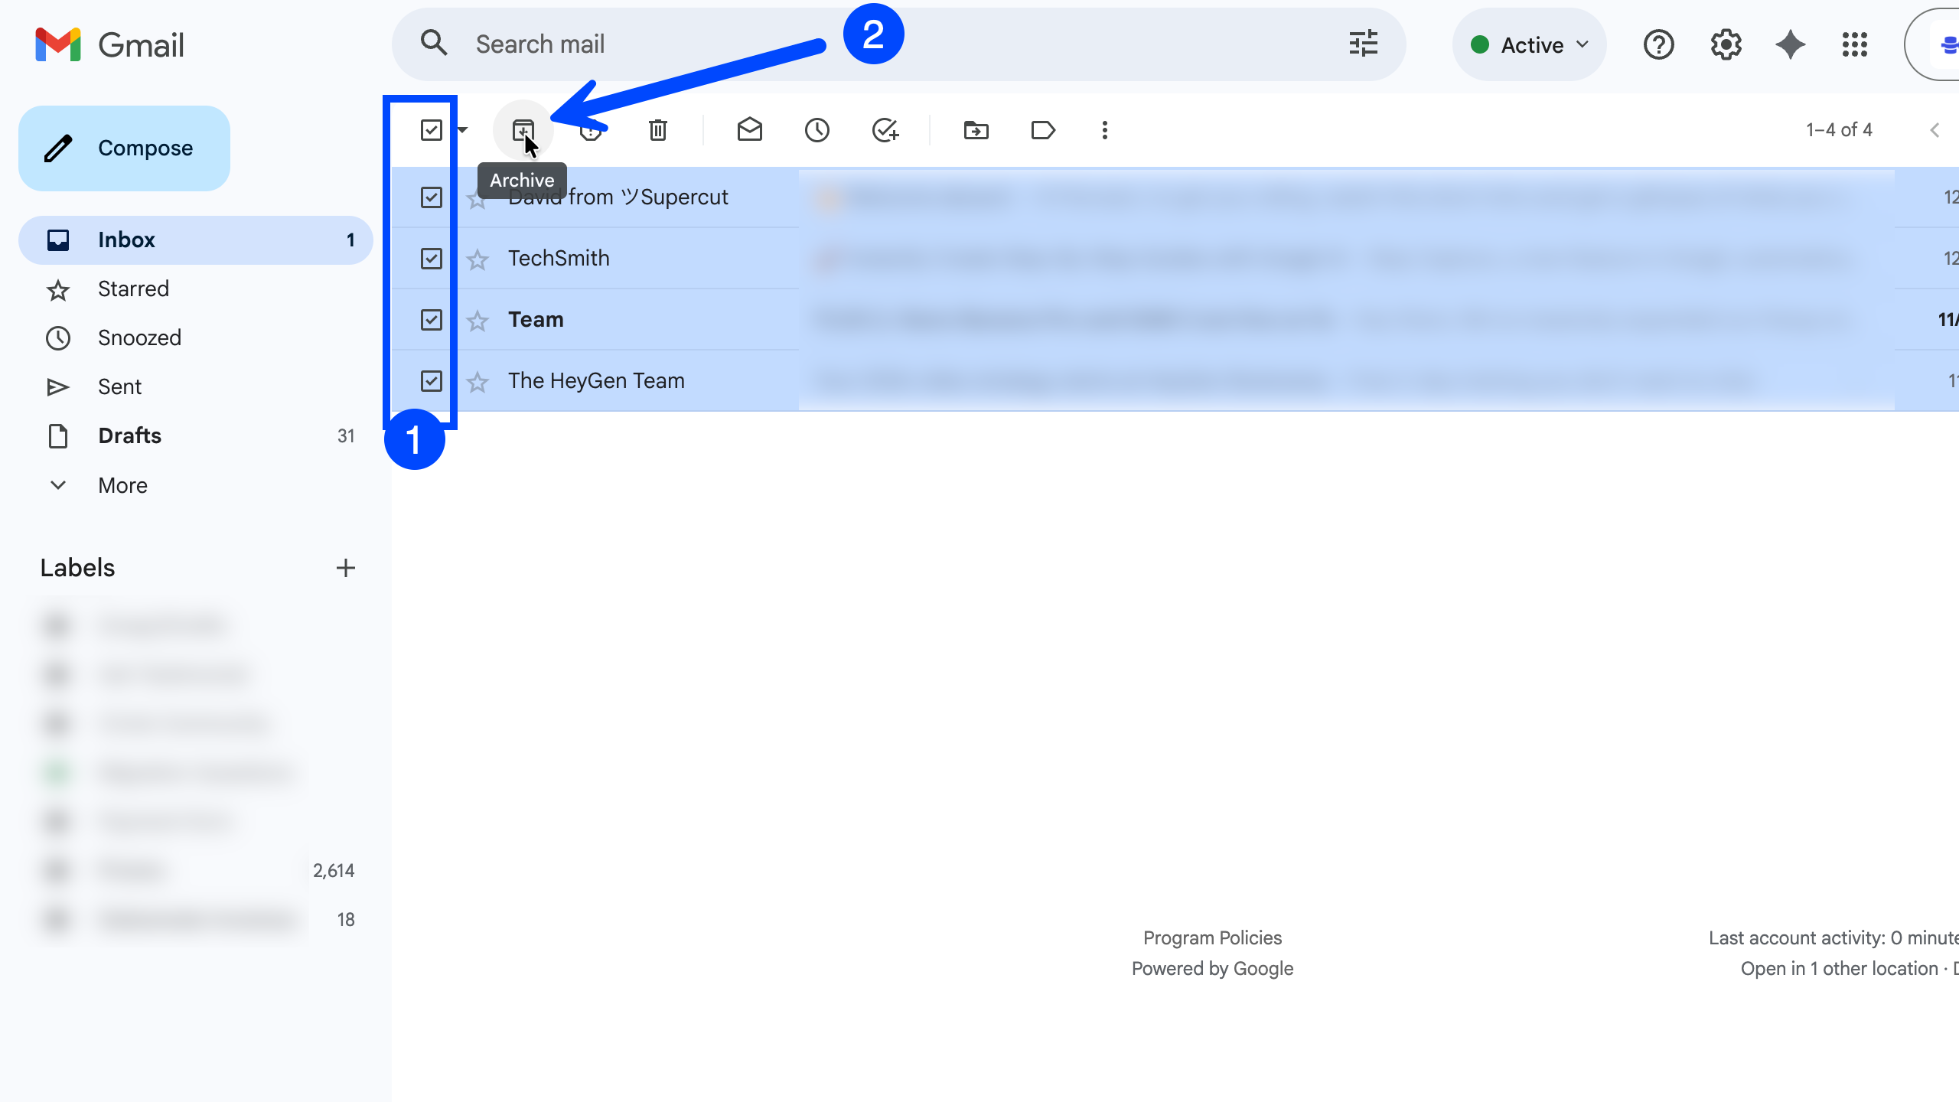The width and height of the screenshot is (1959, 1102).
Task: Click the Delete trash icon
Action: 657,130
